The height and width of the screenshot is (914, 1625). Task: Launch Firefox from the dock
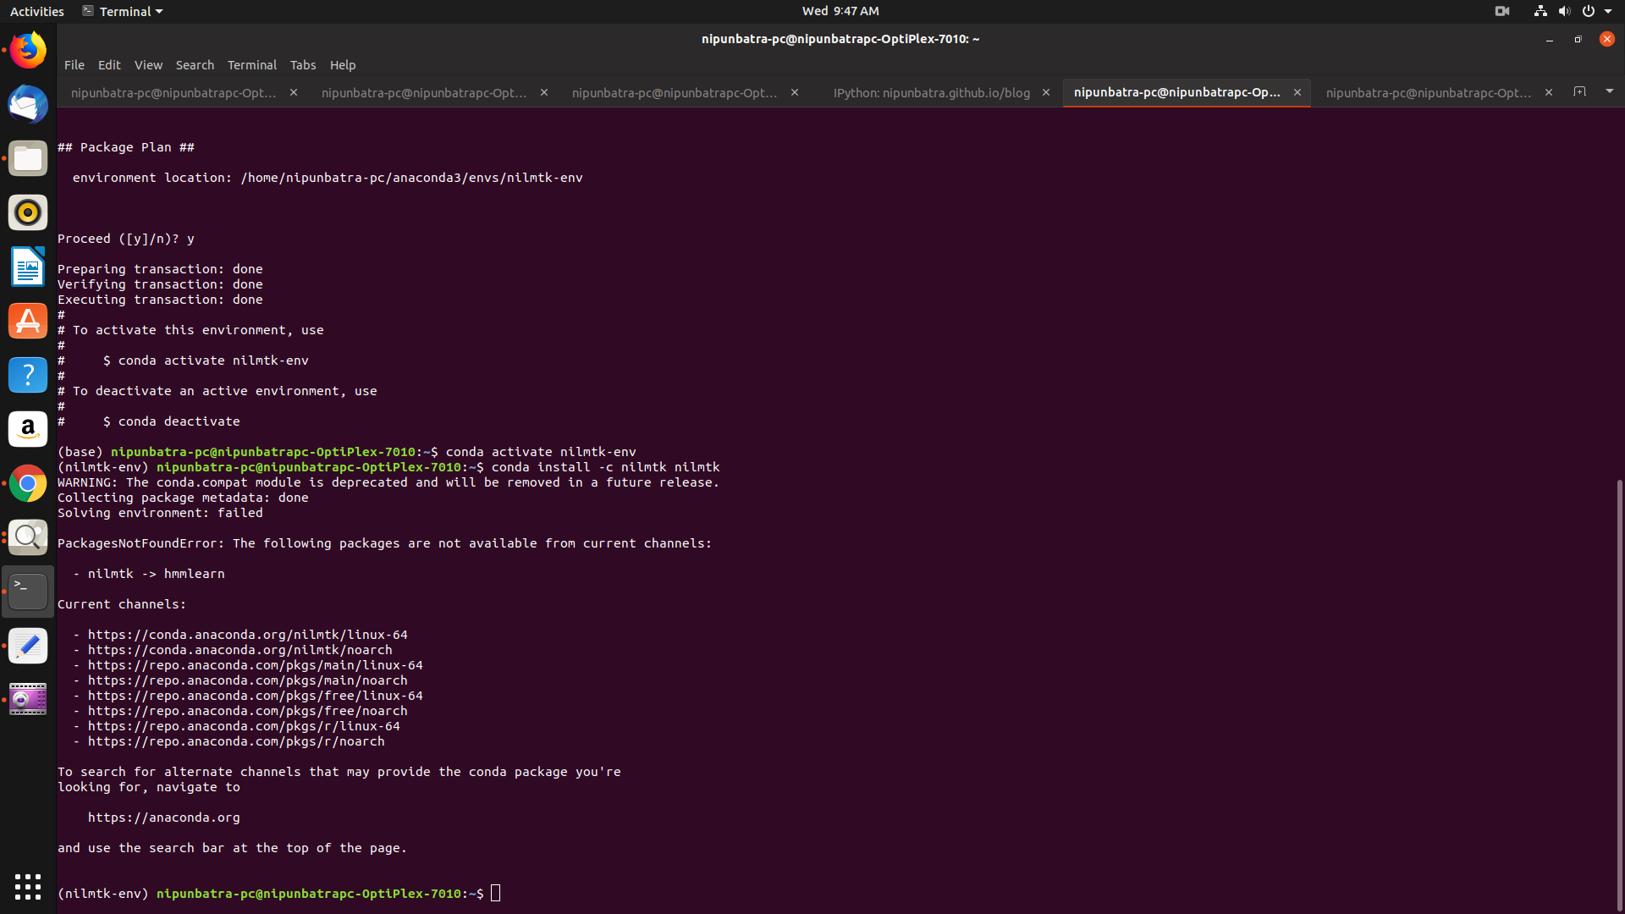(28, 50)
